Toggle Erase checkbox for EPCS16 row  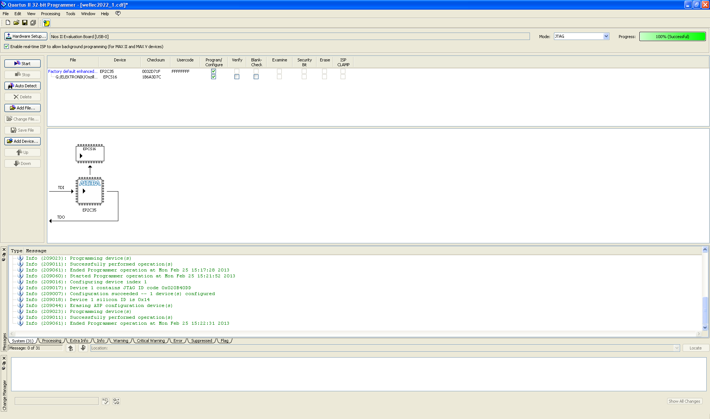(324, 77)
